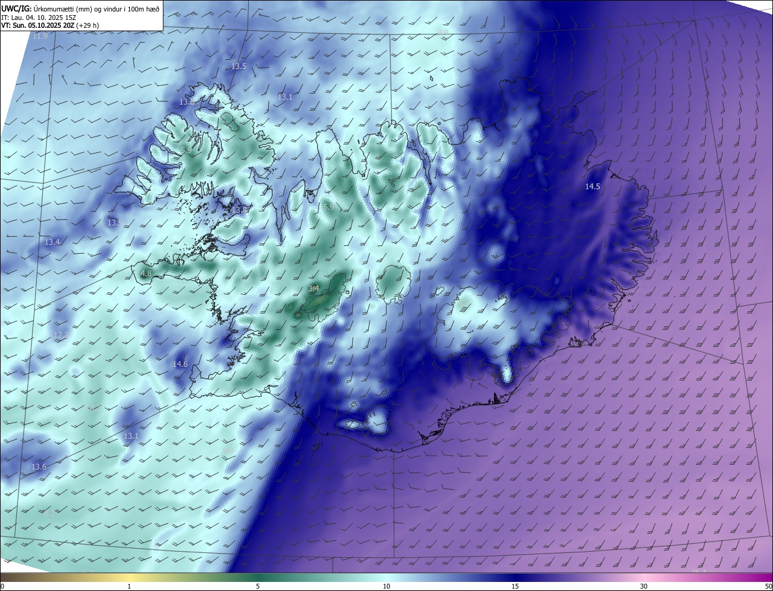Click the 11.9 value label
The image size is (773, 591).
point(40,36)
